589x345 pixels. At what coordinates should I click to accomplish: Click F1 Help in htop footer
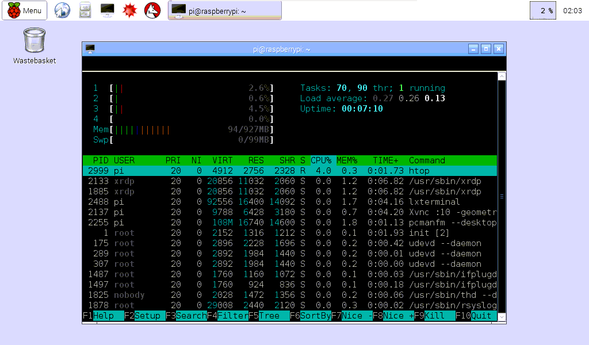[104, 316]
